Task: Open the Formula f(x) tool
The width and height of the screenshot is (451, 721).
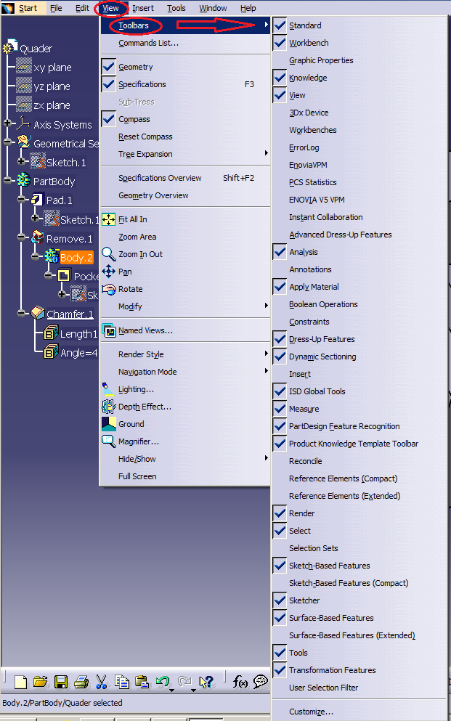Action: (x=240, y=682)
